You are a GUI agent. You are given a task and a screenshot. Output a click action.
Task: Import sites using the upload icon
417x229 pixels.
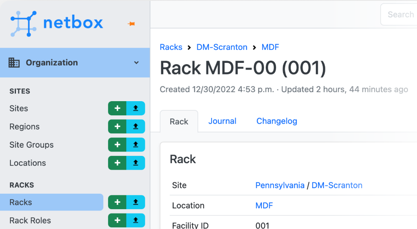(x=136, y=108)
